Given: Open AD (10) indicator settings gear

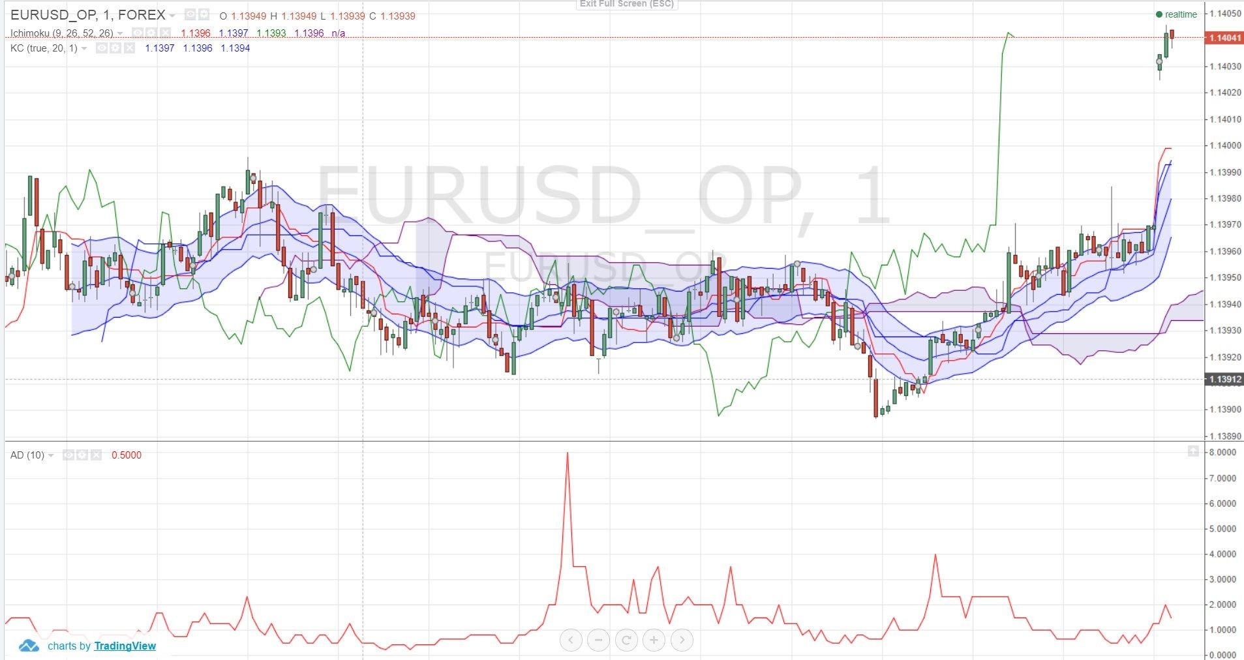Looking at the screenshot, I should point(82,455).
